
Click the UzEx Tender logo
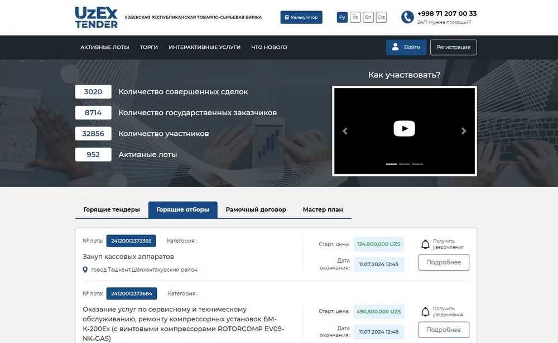pyautogui.click(x=96, y=17)
